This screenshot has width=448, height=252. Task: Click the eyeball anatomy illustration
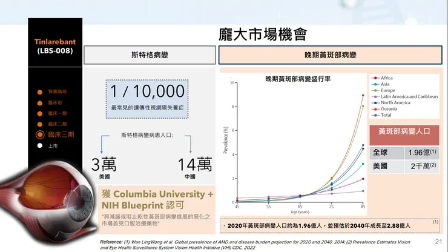click(x=48, y=202)
